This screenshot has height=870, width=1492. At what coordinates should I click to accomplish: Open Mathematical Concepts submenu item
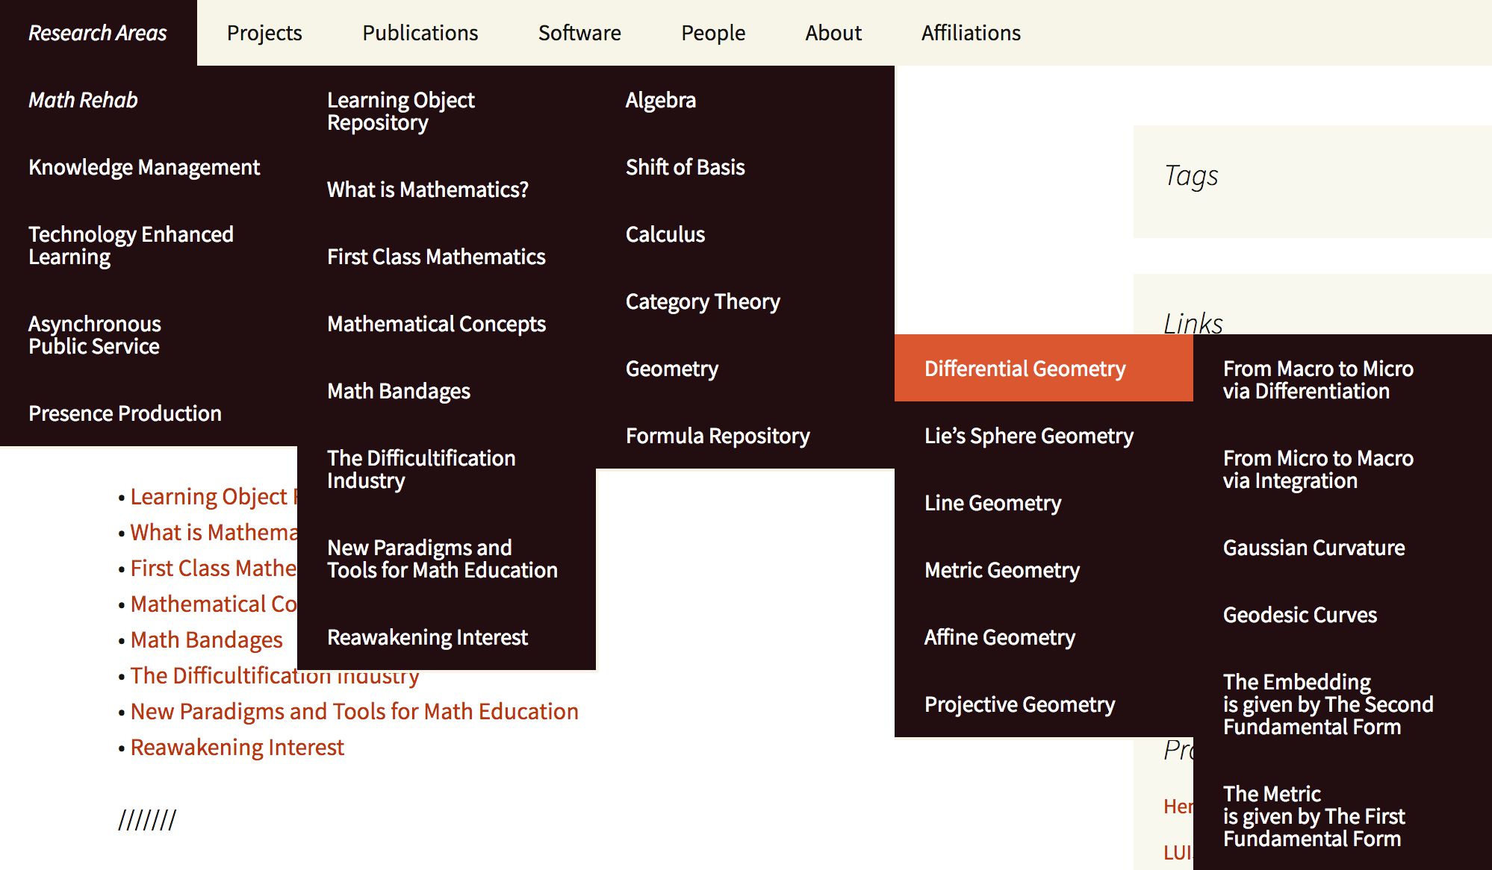tap(436, 324)
